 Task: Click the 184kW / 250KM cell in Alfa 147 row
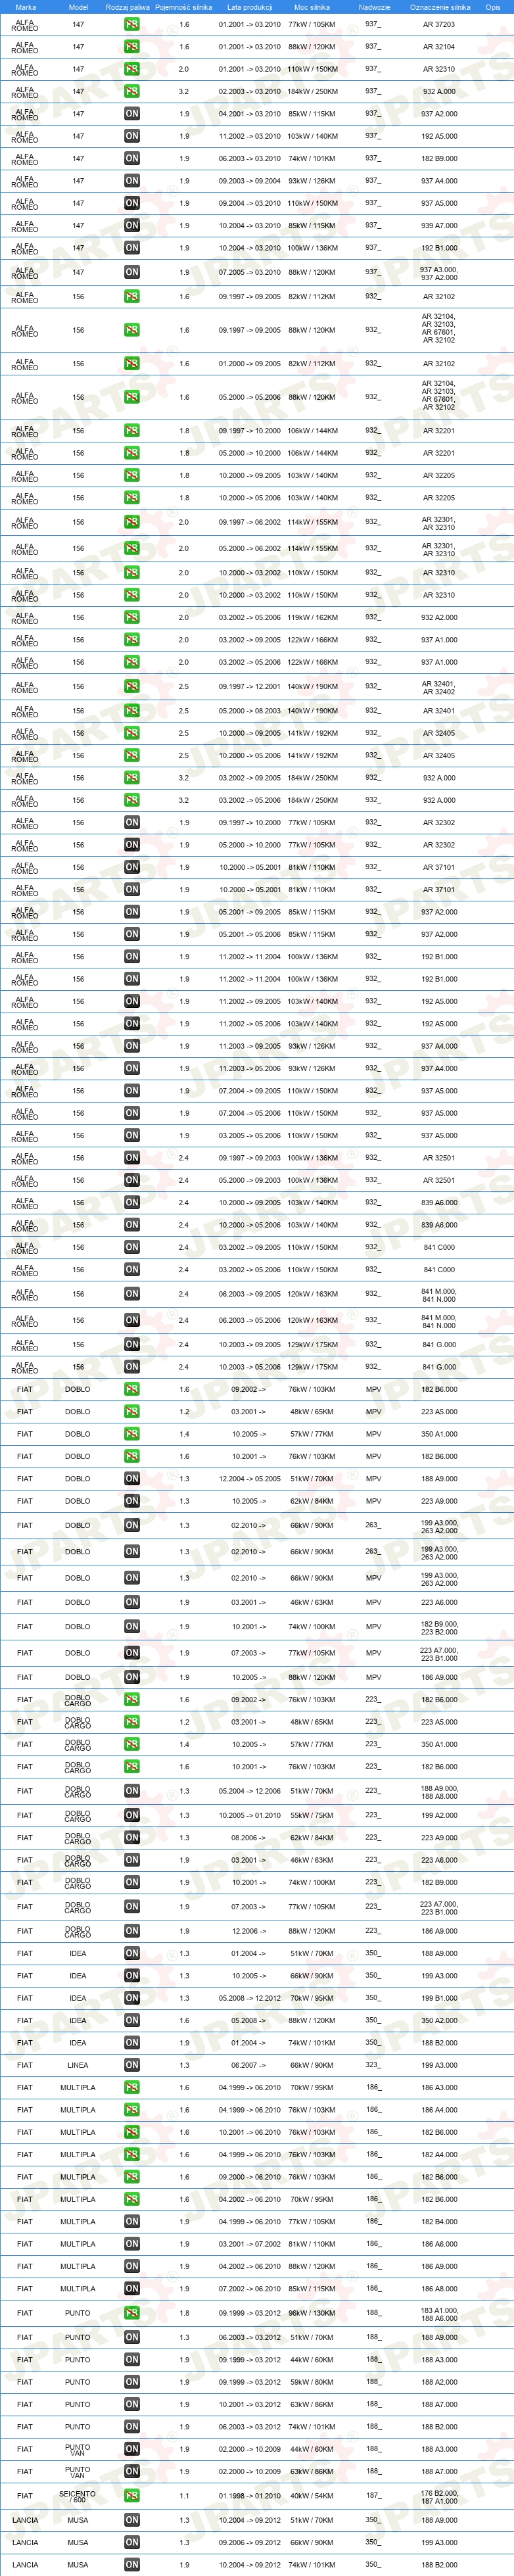(x=313, y=91)
